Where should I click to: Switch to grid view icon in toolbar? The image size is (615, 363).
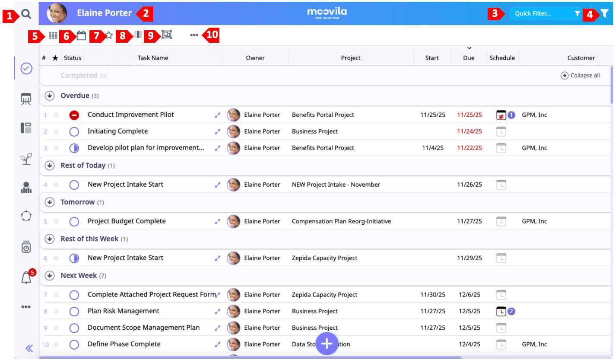click(53, 35)
